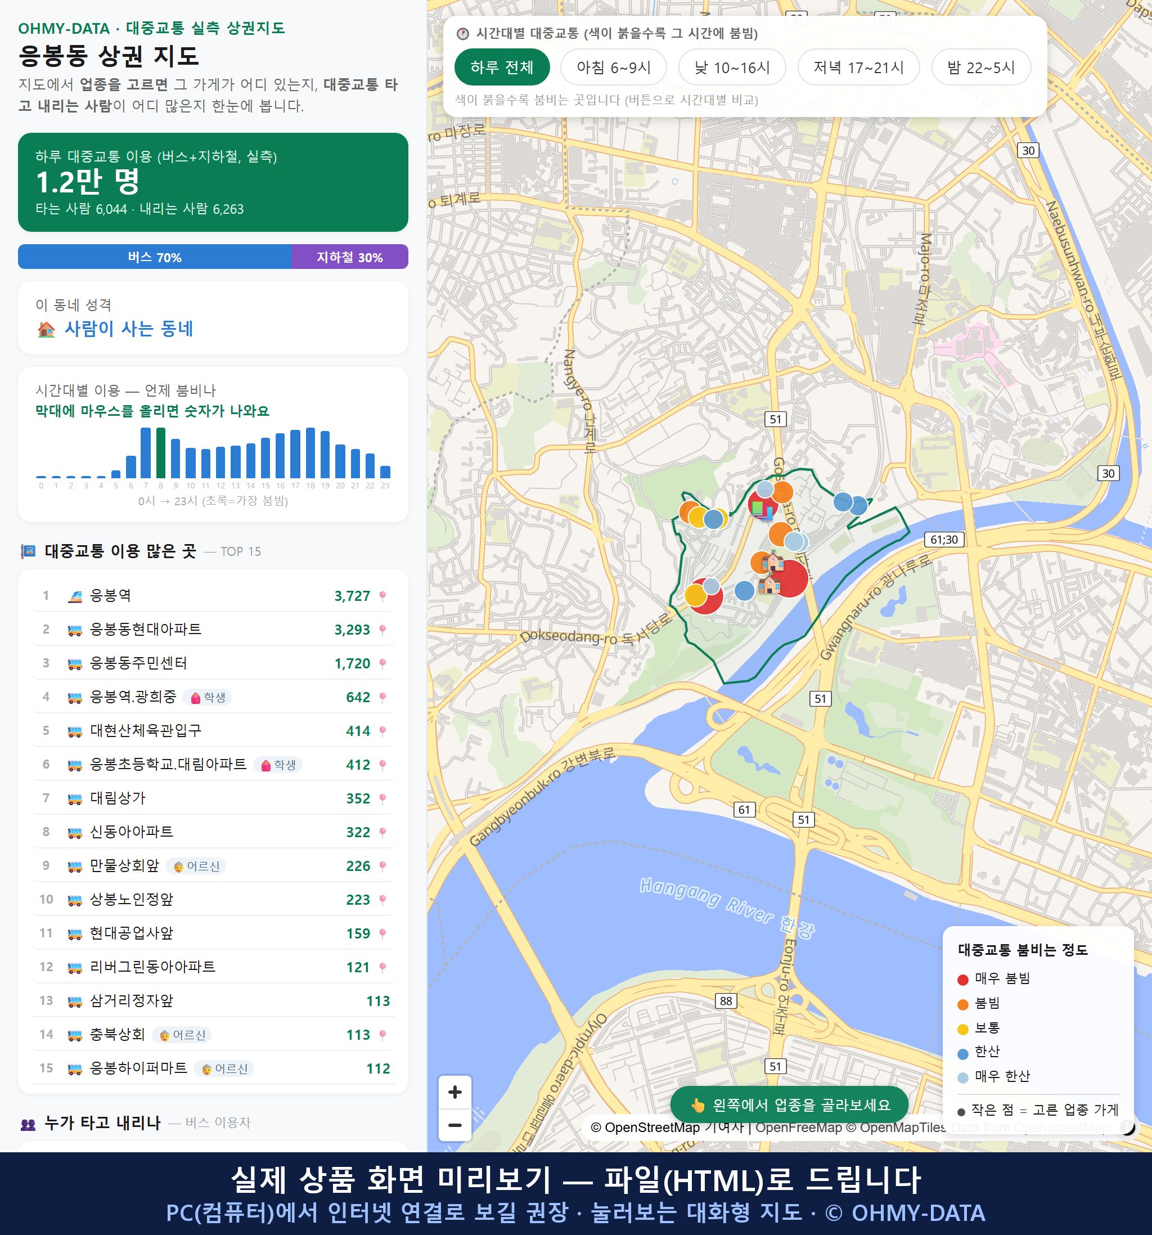Click the green 1.2만 명 daily usage card
This screenshot has height=1235, width=1152.
tap(213, 182)
